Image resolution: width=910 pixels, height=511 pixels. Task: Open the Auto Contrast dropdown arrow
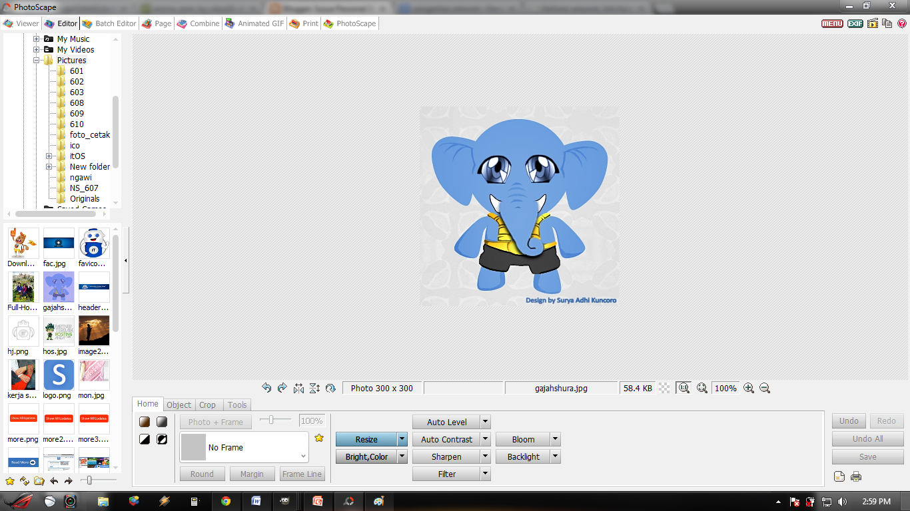pyautogui.click(x=486, y=439)
